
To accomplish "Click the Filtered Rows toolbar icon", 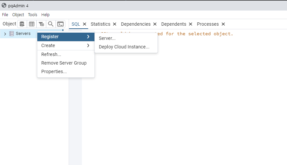I will tap(41, 24).
